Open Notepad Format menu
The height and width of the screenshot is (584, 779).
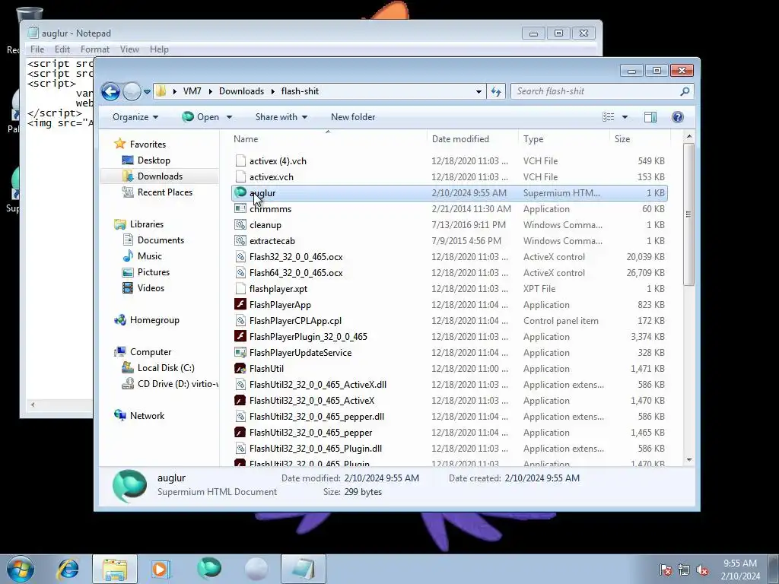click(x=95, y=49)
